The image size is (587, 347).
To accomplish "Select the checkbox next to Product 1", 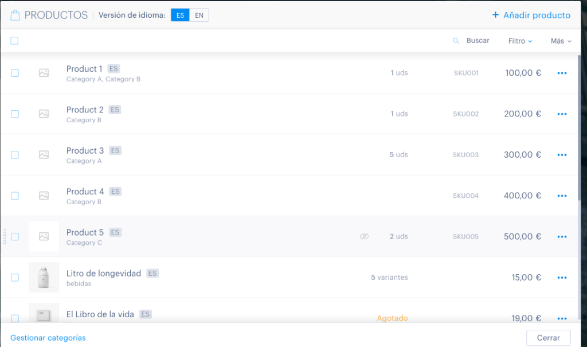I will pos(15,73).
